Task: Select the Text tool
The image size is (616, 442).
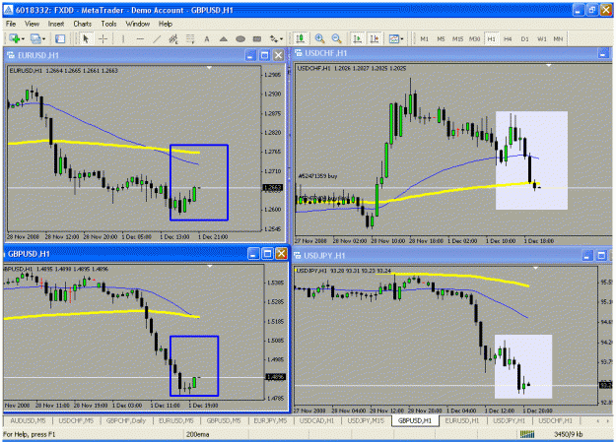Action: (x=207, y=38)
